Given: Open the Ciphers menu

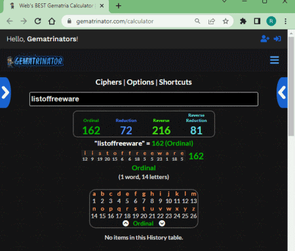Looking at the screenshot, I should [x=109, y=82].
